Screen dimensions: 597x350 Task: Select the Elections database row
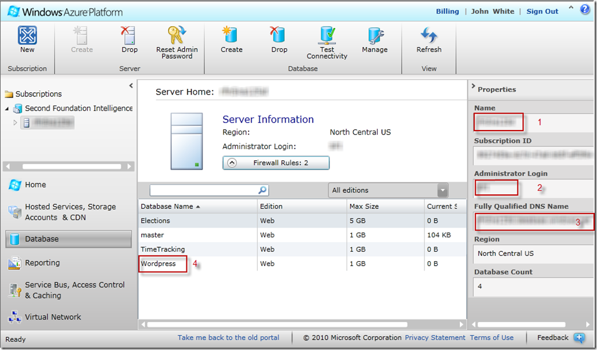(x=303, y=221)
